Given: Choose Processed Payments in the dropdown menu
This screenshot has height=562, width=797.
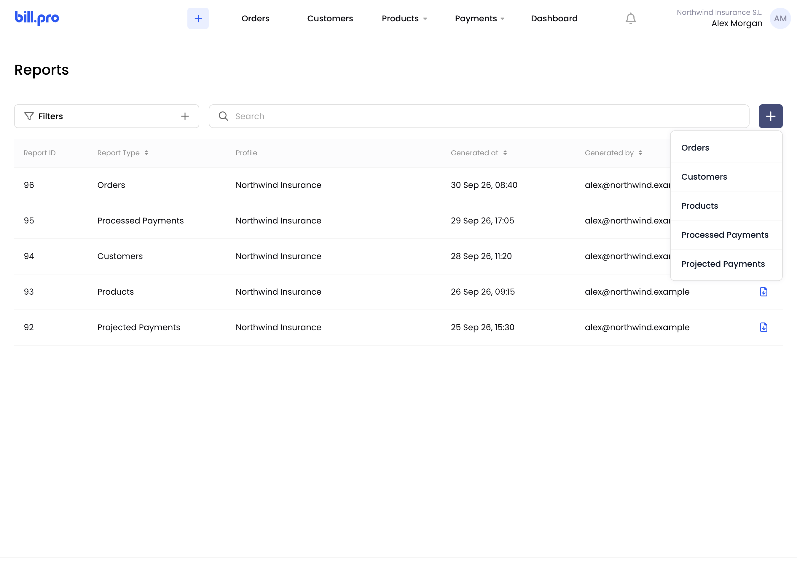Looking at the screenshot, I should [726, 235].
